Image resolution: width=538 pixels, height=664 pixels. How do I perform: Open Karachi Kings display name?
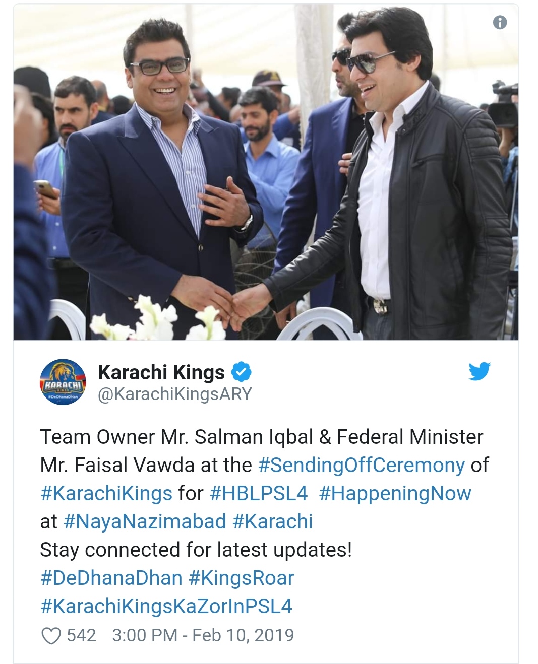point(161,372)
